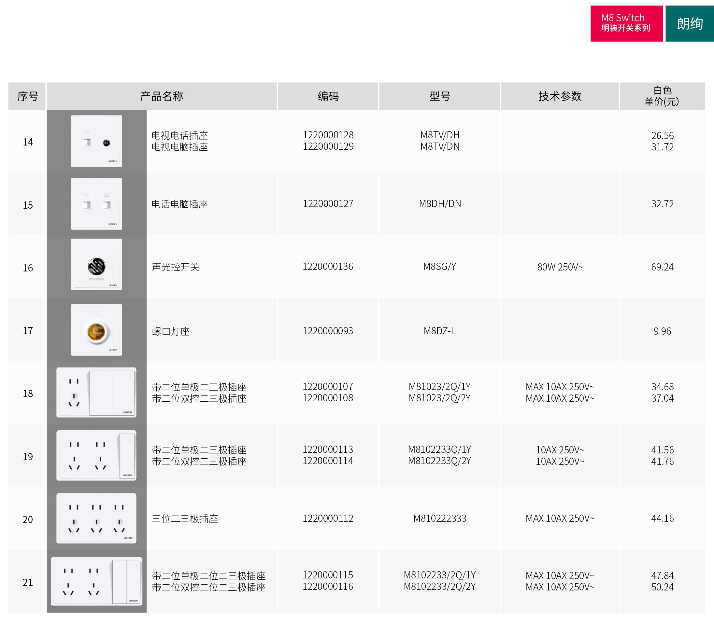Click the triple socket product image
This screenshot has height=622, width=714.
(96, 518)
